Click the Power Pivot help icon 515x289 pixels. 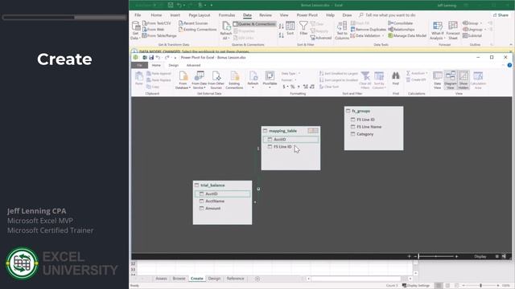click(x=509, y=65)
